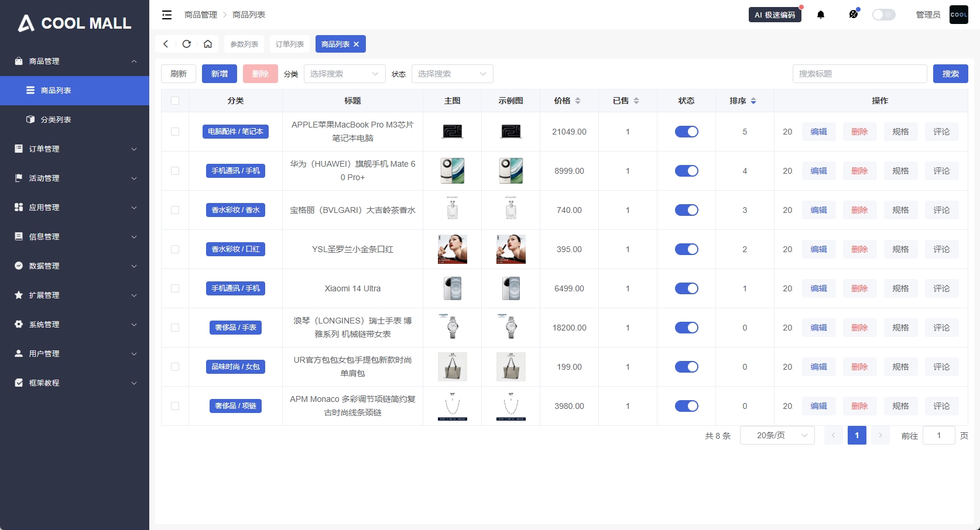
Task: Click the 商品管理 bag icon in the sidebar
Action: coord(19,61)
